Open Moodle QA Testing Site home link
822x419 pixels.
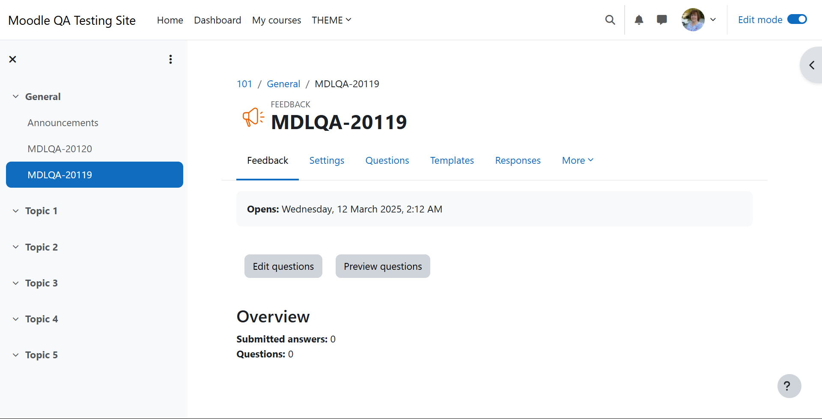point(72,20)
